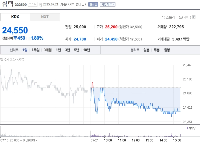Open the 기업개요 dropdown
200x144 pixels.
pos(108,4)
